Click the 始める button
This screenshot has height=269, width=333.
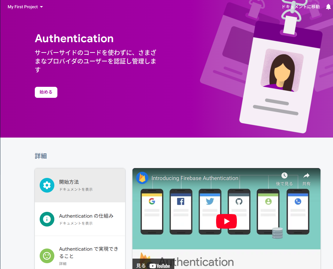tap(46, 92)
